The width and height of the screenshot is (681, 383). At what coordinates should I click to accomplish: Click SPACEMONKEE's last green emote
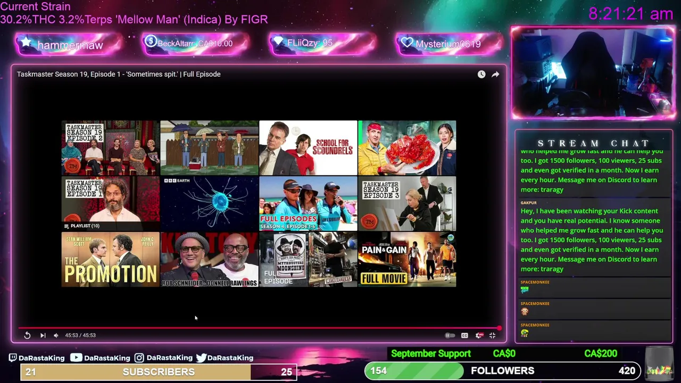click(525, 333)
